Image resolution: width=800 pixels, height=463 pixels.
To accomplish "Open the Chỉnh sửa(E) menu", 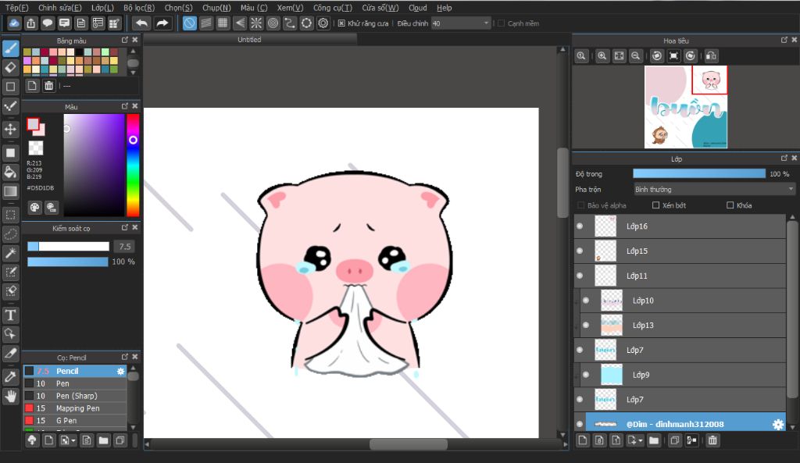I will [x=59, y=8].
